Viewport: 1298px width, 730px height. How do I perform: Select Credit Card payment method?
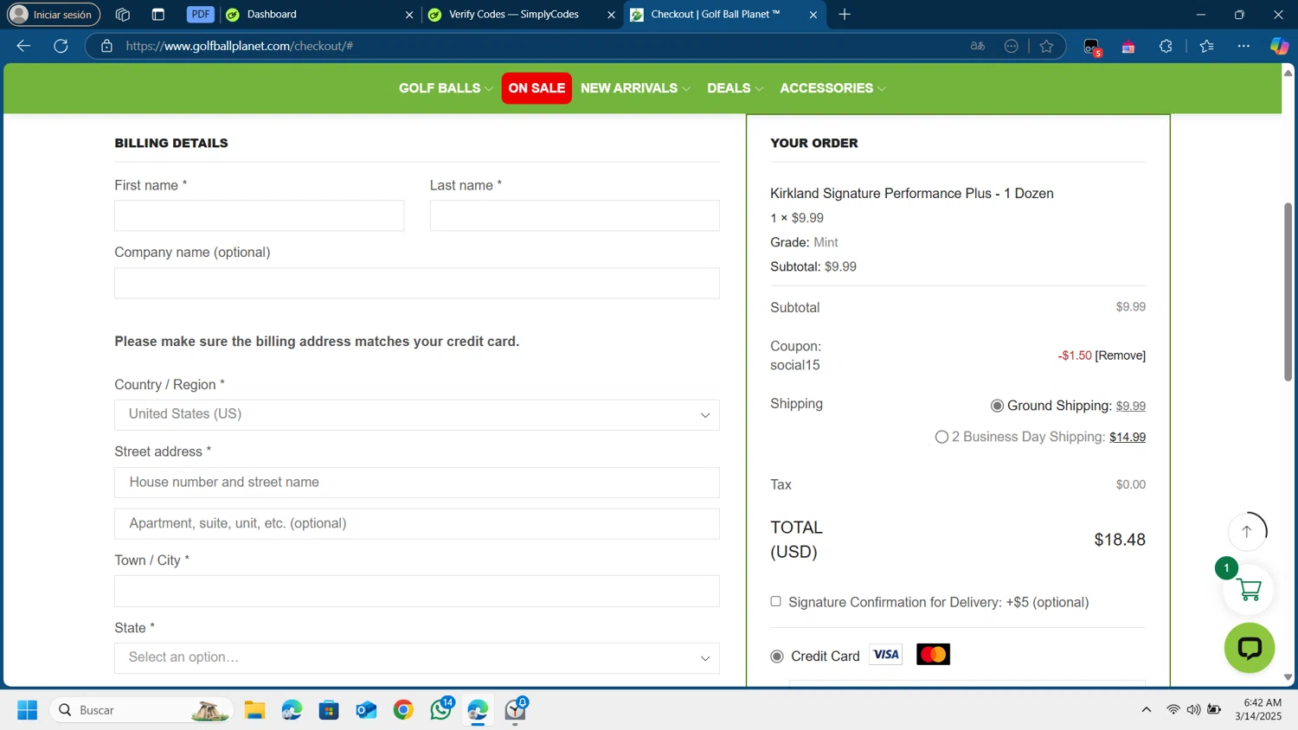[777, 656]
